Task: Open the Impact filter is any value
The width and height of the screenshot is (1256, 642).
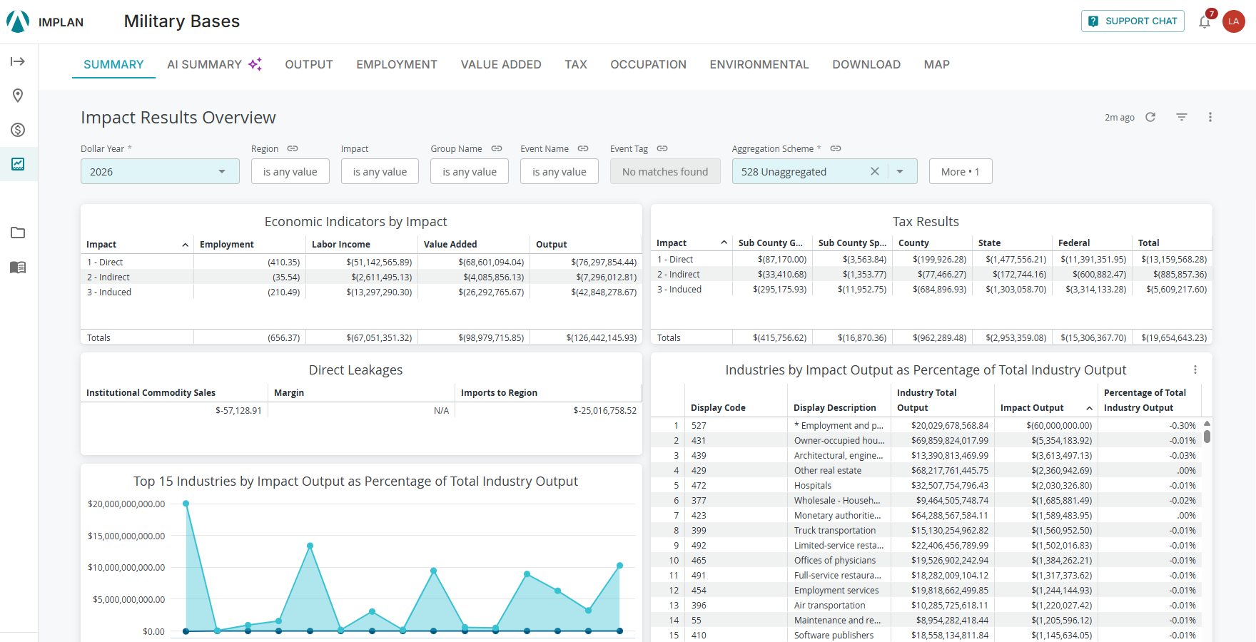Action: (380, 171)
